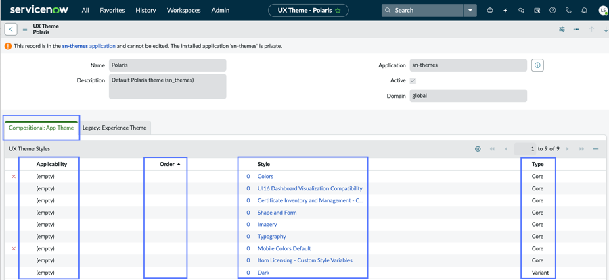Viewport: 609px width, 280px height.
Task: Click the Domain field global
Action: [468, 96]
